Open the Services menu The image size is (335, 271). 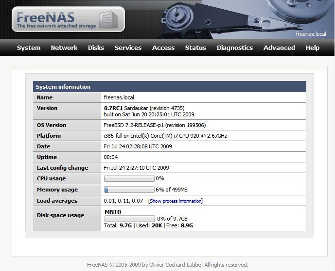click(128, 48)
